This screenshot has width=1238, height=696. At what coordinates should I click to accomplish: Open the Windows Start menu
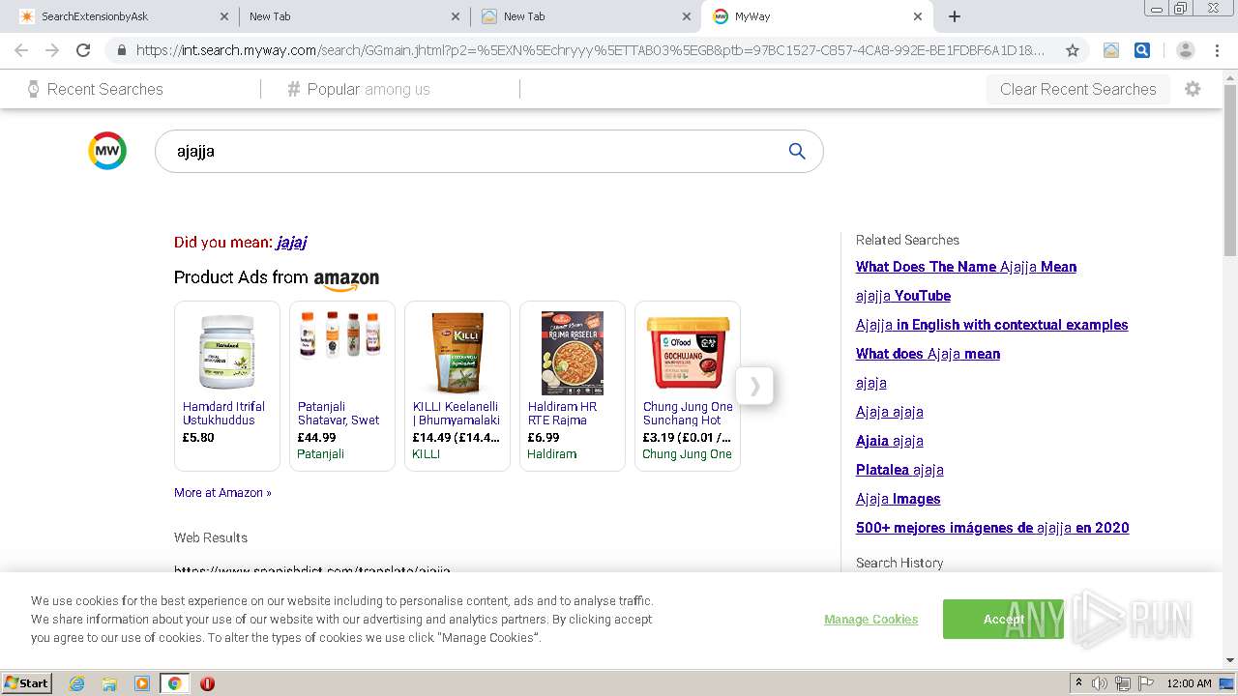pyautogui.click(x=26, y=683)
